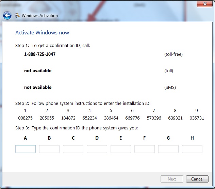Select confirmation ID field B
Image resolution: width=215 pixels, height=189 pixels.
point(49,149)
